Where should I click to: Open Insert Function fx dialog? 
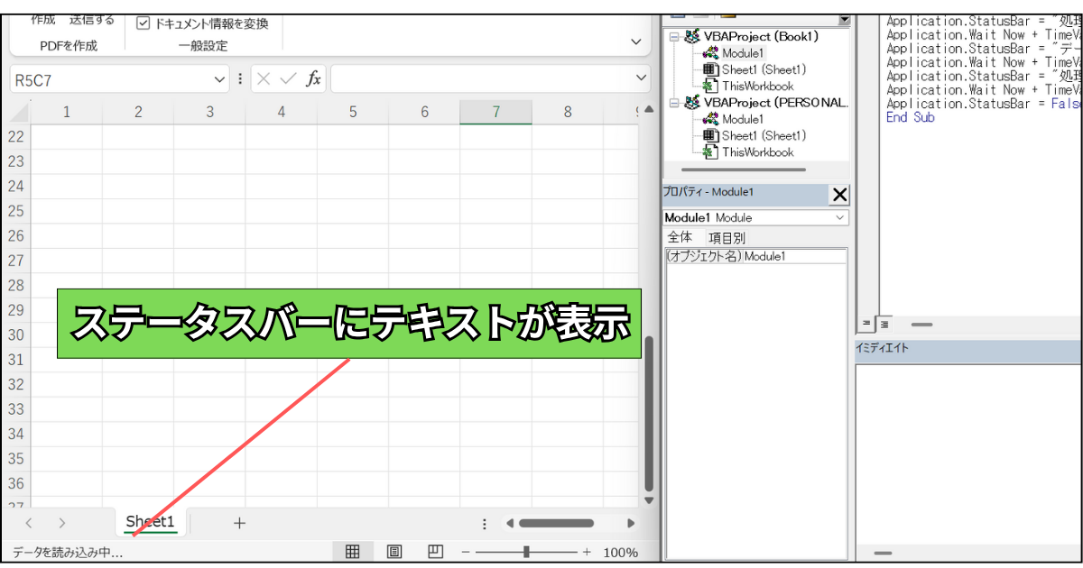tap(313, 79)
